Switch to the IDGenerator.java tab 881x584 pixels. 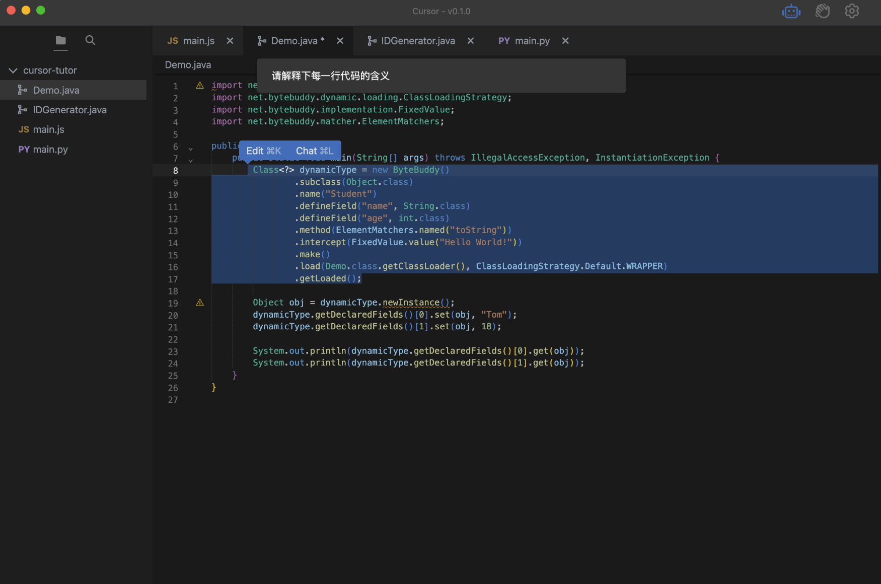pyautogui.click(x=418, y=41)
